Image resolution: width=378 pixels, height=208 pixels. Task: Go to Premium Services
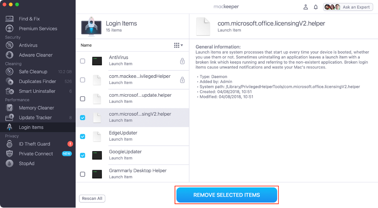coord(38,28)
